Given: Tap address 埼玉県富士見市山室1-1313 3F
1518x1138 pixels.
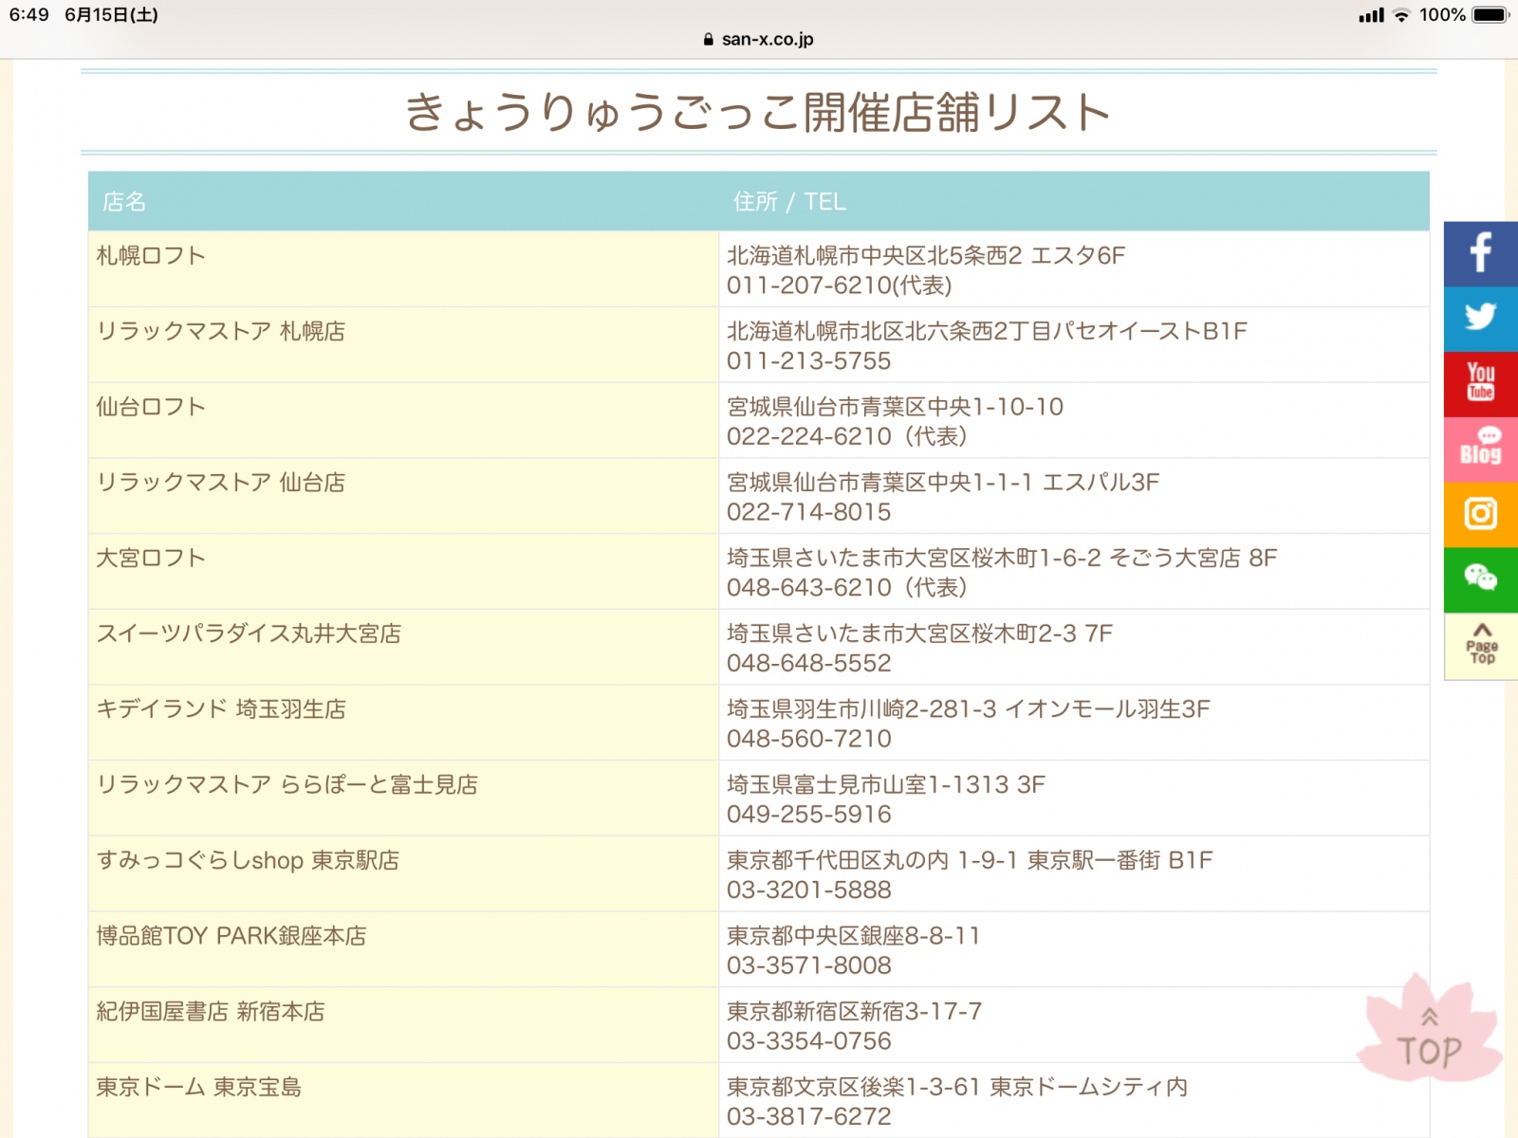Looking at the screenshot, I should [886, 784].
